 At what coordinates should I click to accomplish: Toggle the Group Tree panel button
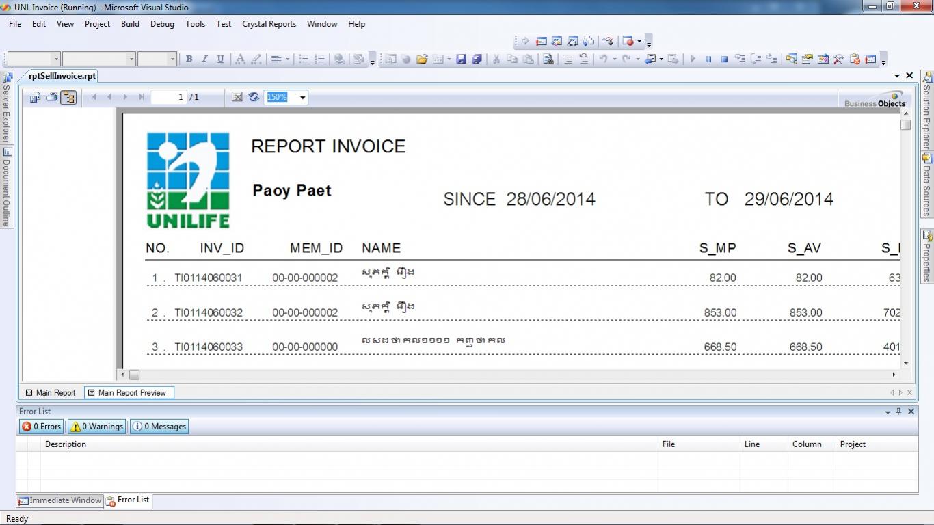click(68, 97)
